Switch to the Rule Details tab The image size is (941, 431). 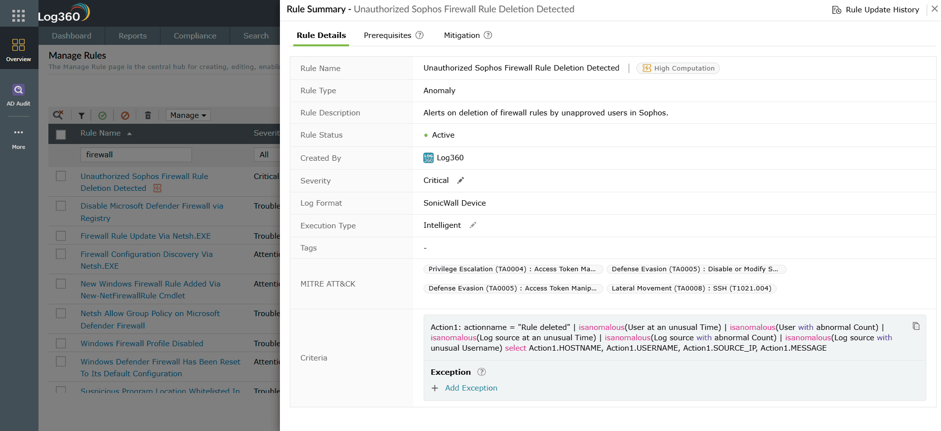click(321, 36)
